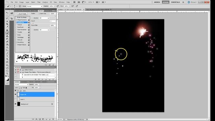Toggle the Wet Edges checkbox
The image size is (215, 121).
click(16, 37)
